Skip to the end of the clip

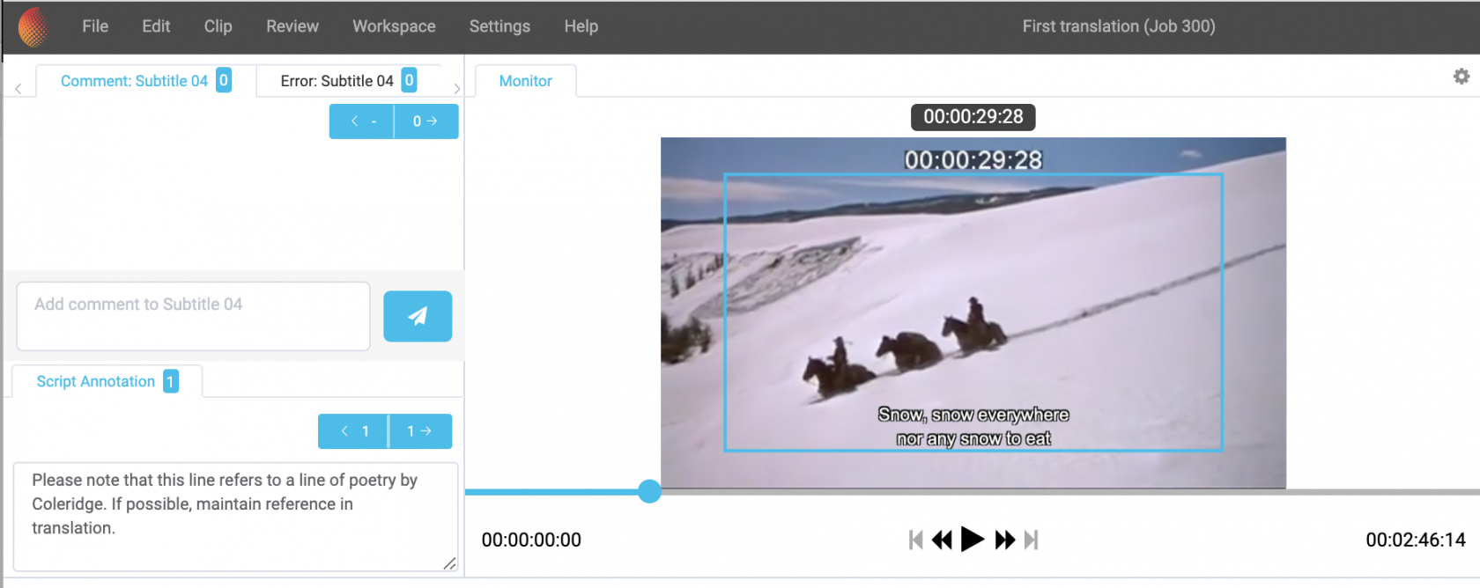click(1032, 540)
